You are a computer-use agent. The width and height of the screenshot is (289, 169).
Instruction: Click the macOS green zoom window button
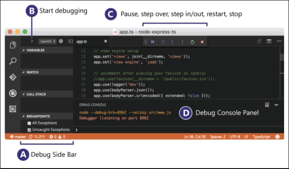(25, 32)
